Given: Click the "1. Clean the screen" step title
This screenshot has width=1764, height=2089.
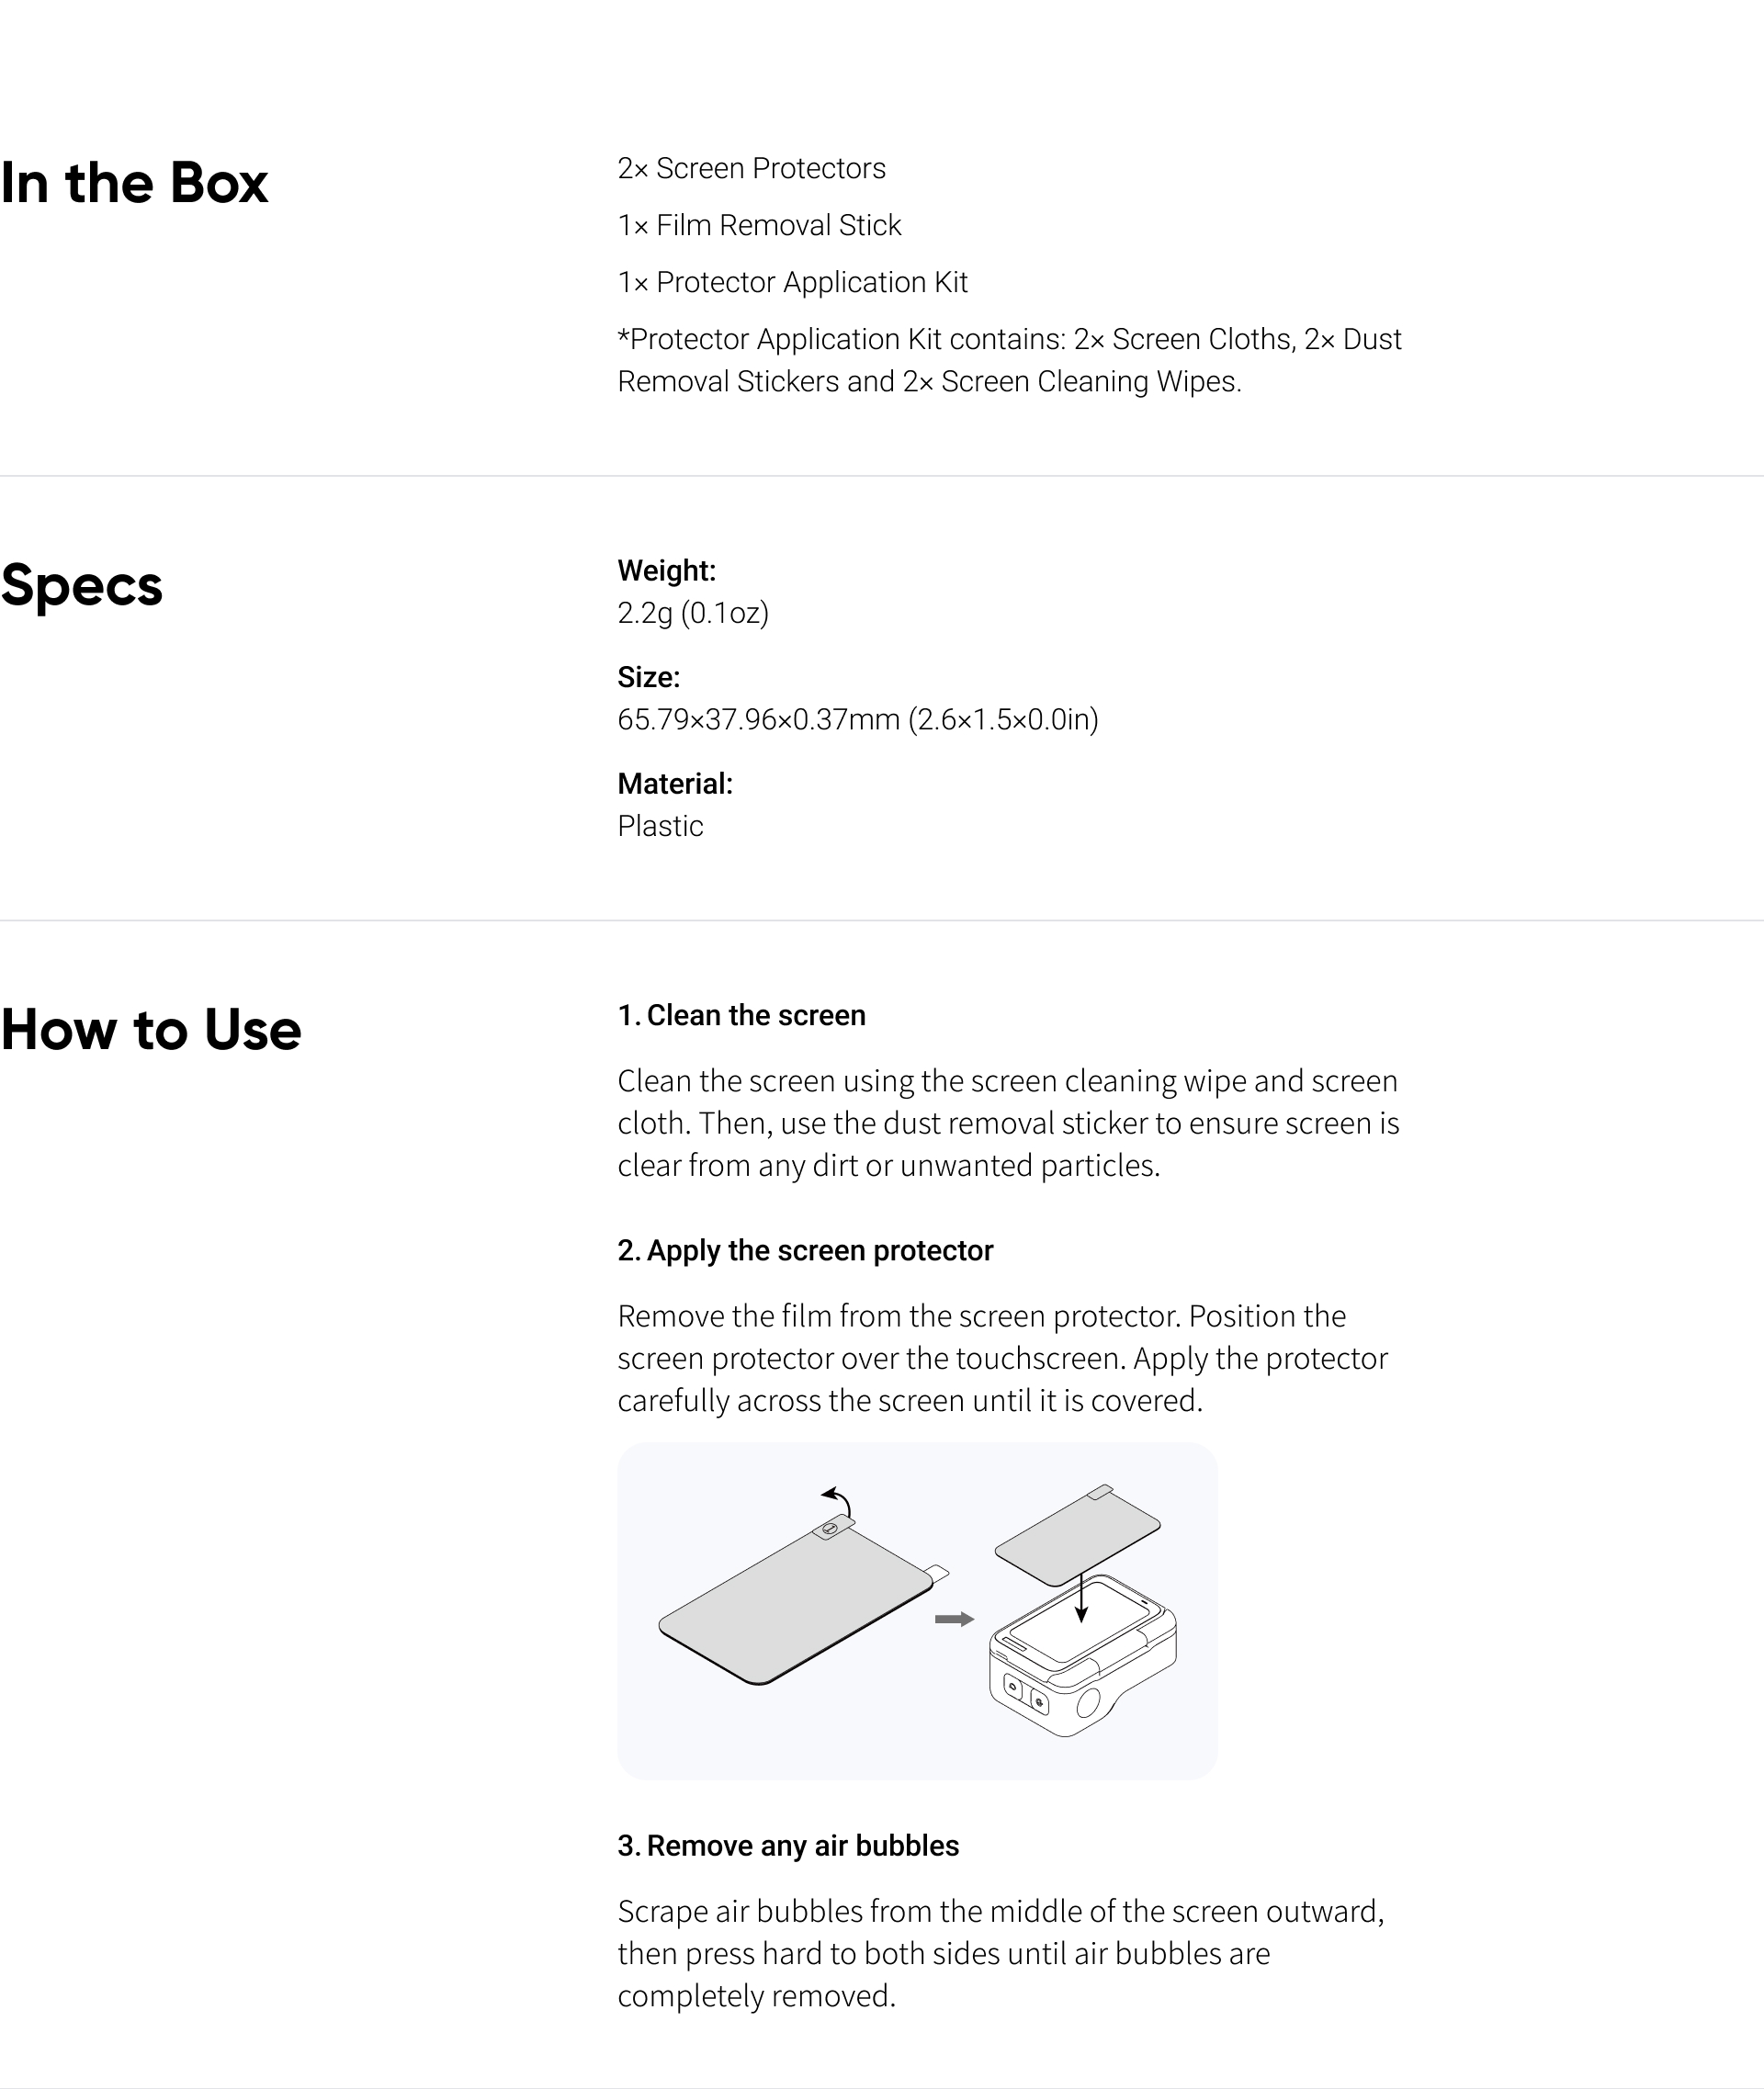Looking at the screenshot, I should tap(741, 1015).
